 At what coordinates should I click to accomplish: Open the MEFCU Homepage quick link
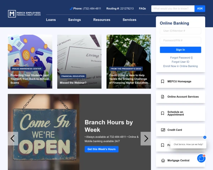point(180,81)
